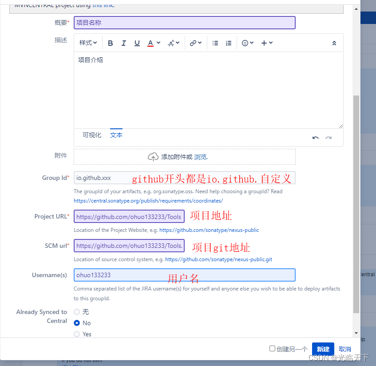Screen dimensions: 376x366
Task: Expand the emoji dropdown arrow
Action: [x=252, y=43]
